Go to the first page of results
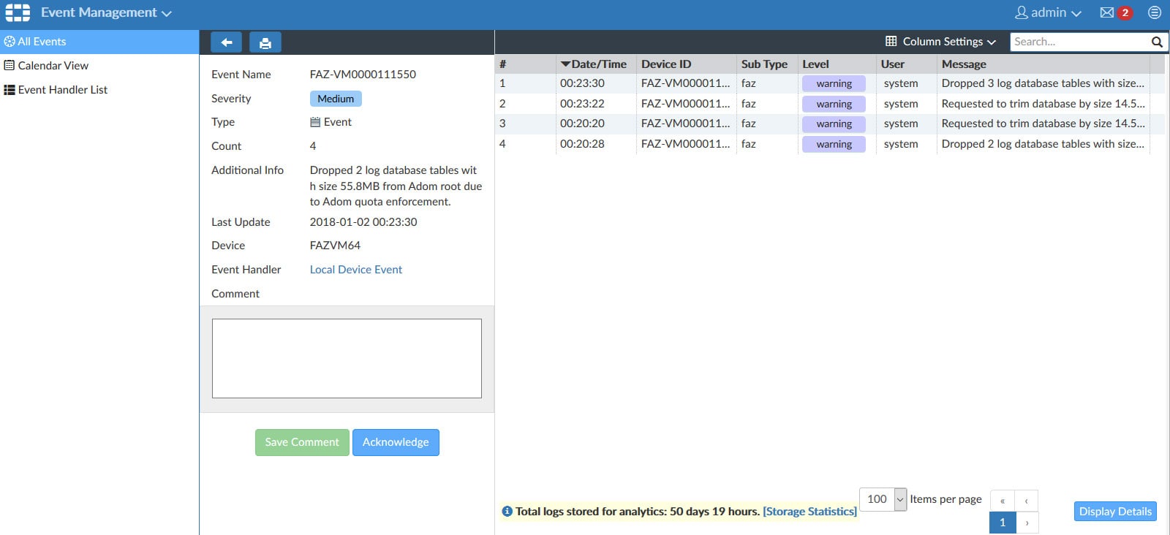 [x=1002, y=501]
